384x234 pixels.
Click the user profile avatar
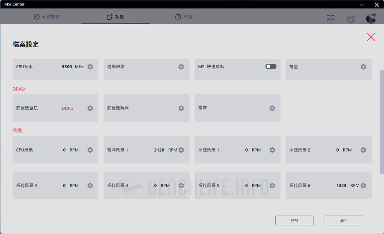tap(371, 18)
